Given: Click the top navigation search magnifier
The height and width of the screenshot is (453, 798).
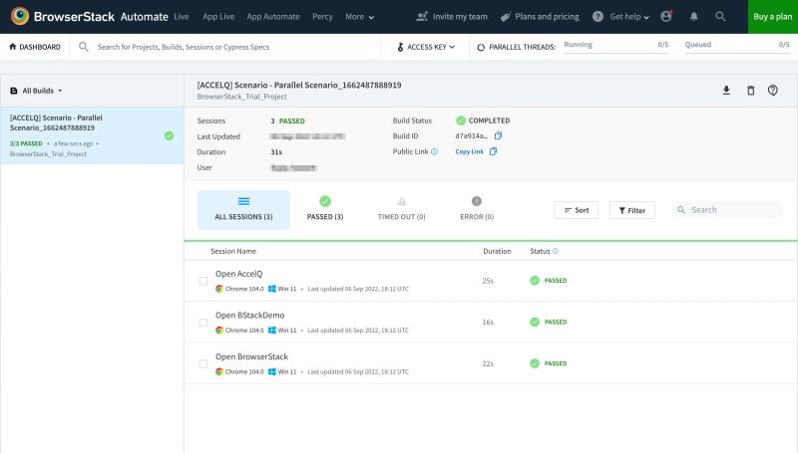Looking at the screenshot, I should click(x=720, y=16).
